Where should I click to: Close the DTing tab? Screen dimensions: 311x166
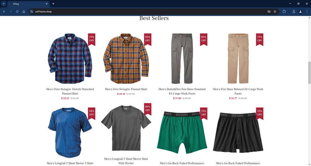[x=47, y=4]
